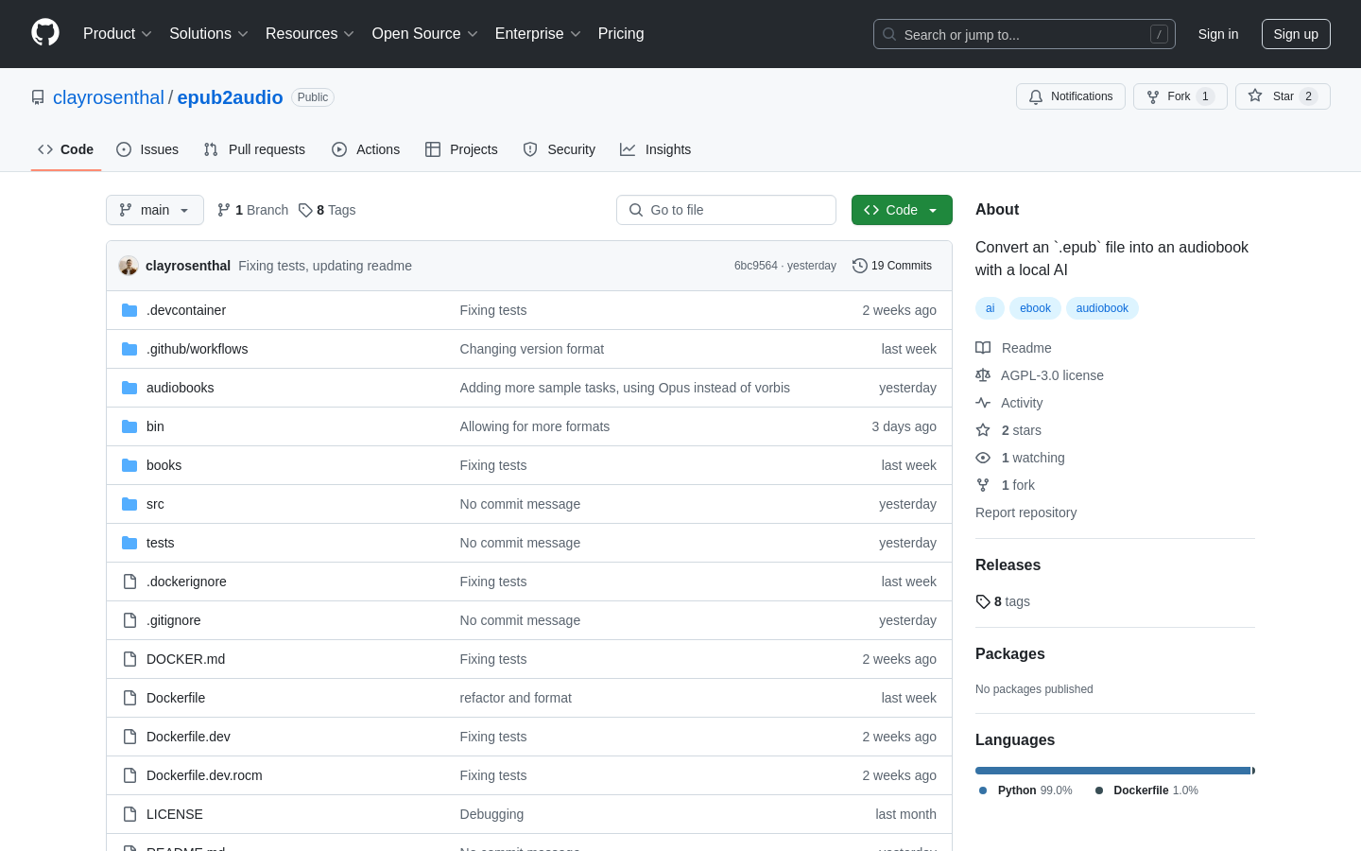Select the ebook topic tag
The width and height of the screenshot is (1361, 851).
coord(1035,308)
